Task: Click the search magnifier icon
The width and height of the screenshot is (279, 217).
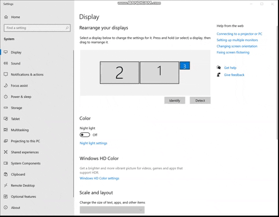Action: 67,28
